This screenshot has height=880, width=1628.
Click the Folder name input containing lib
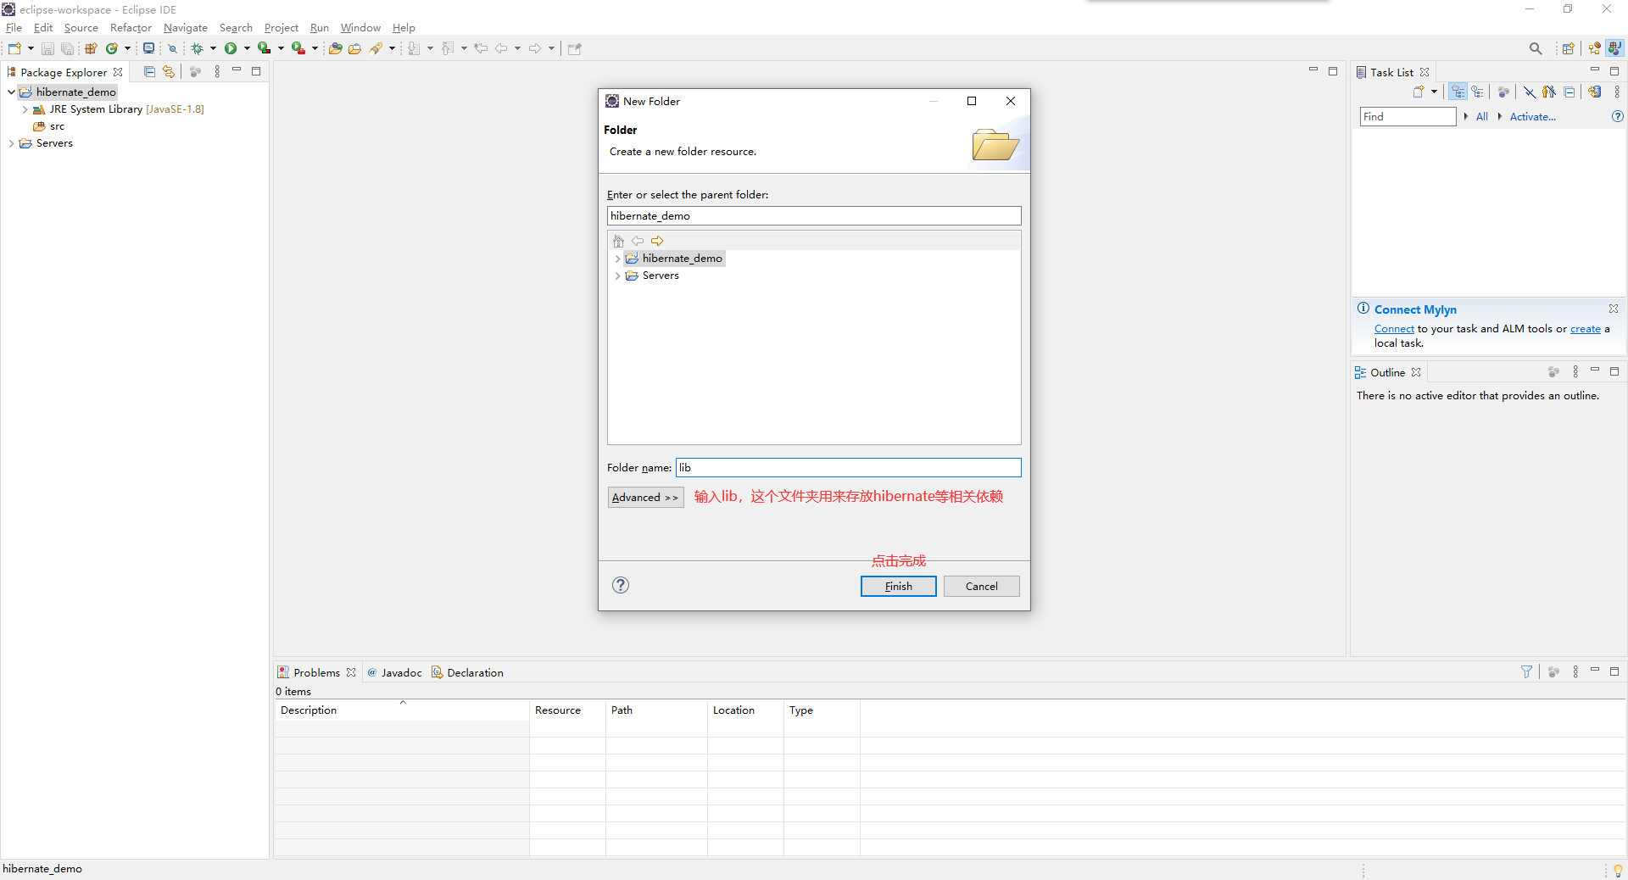[848, 468]
